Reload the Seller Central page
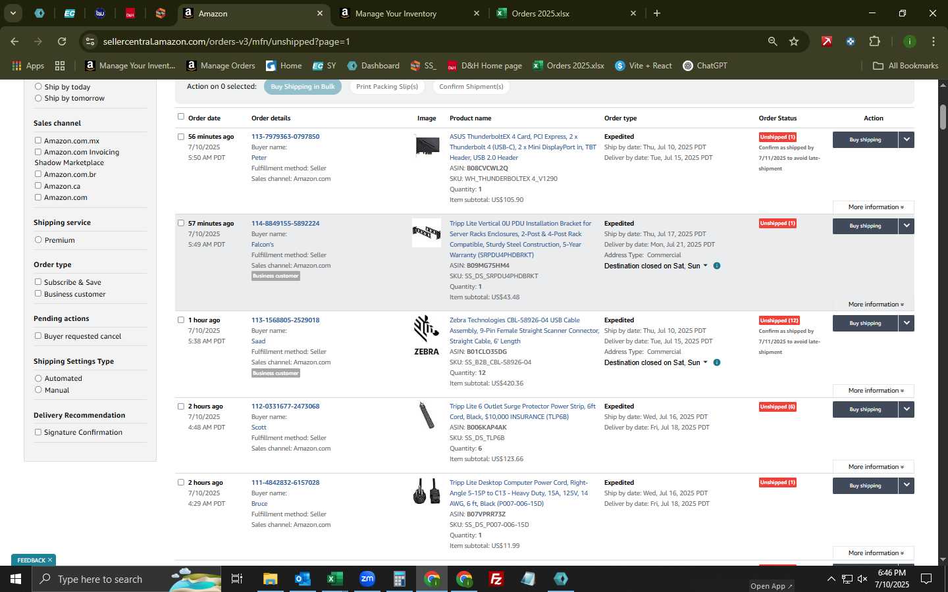Viewport: 948px width, 592px height. pos(62,41)
